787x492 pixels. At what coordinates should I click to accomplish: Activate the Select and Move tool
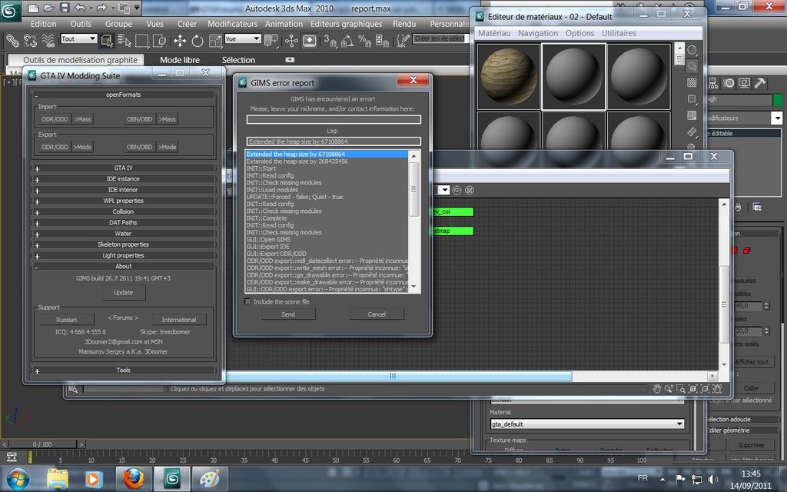point(180,41)
